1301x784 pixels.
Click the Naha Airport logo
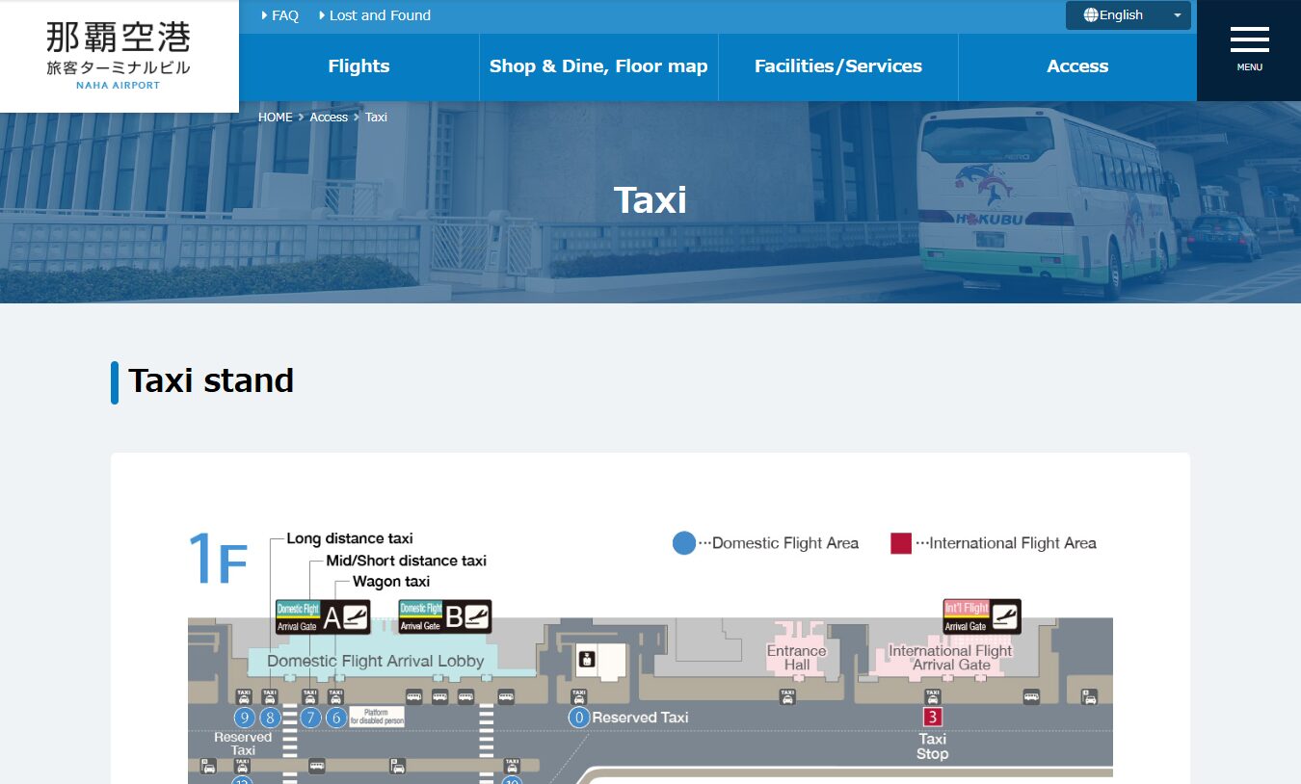coord(119,54)
